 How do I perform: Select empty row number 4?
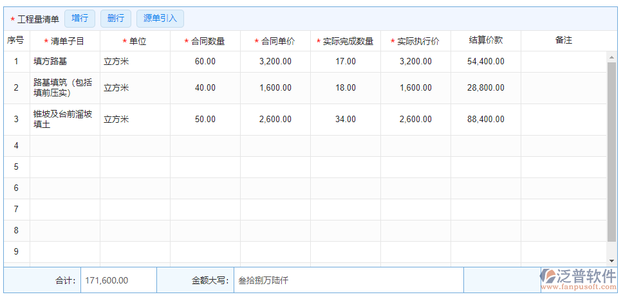click(x=16, y=146)
